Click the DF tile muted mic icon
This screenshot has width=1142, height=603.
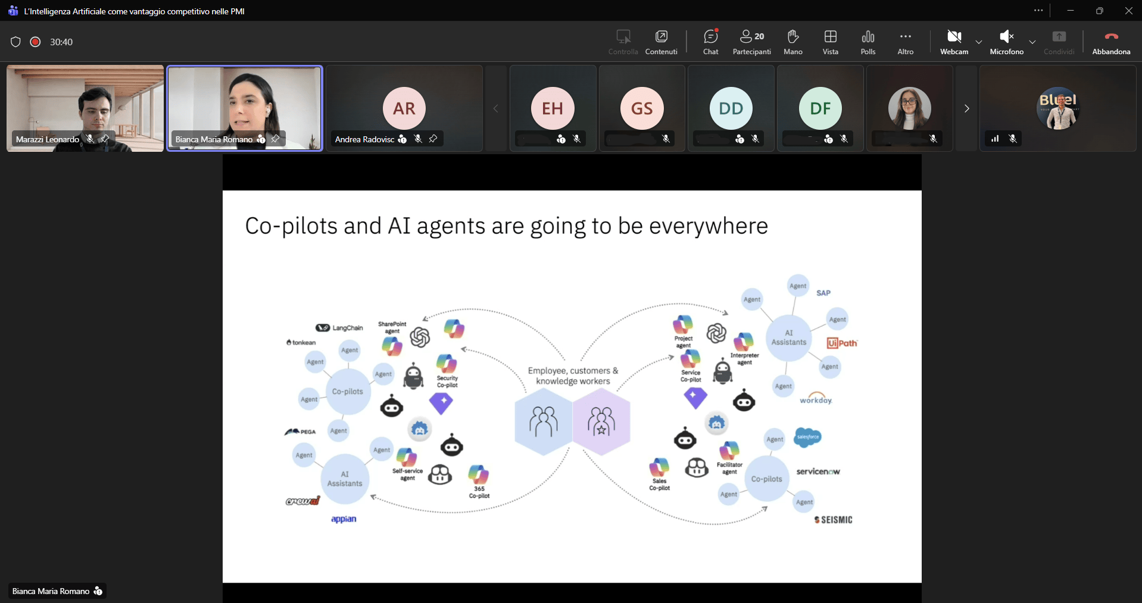[x=844, y=139]
